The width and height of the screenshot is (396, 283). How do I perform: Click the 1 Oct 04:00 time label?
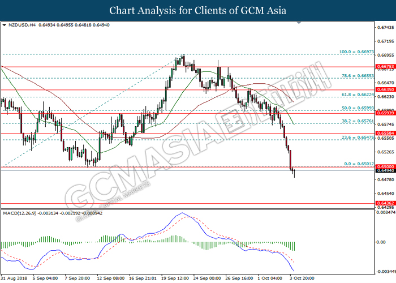pos(270,278)
